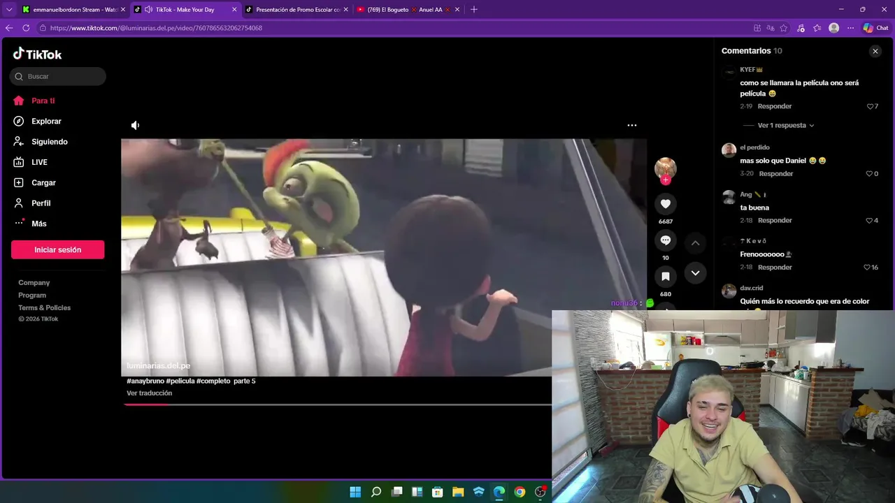Open Google Chrome from taskbar
This screenshot has height=503, width=895.
(x=520, y=492)
